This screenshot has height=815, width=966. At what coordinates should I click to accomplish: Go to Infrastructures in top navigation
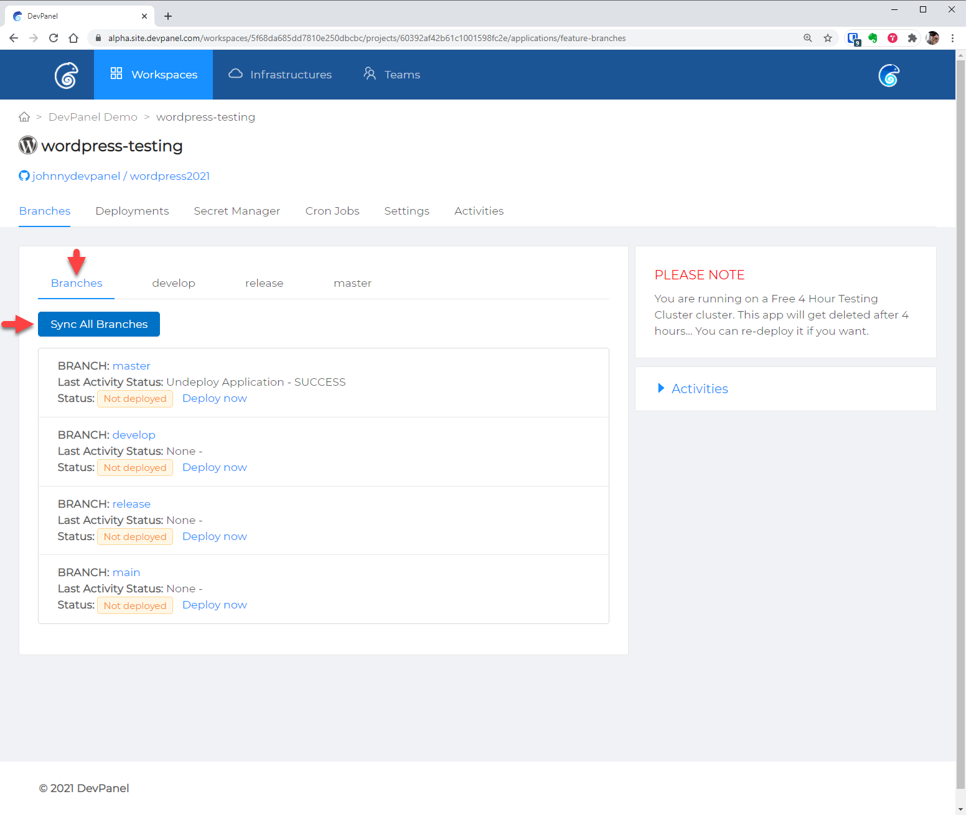point(280,75)
